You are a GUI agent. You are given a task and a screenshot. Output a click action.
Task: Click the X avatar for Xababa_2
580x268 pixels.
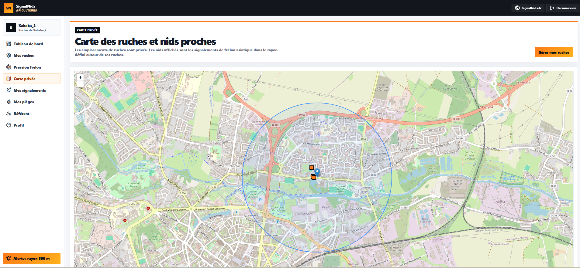click(x=11, y=28)
